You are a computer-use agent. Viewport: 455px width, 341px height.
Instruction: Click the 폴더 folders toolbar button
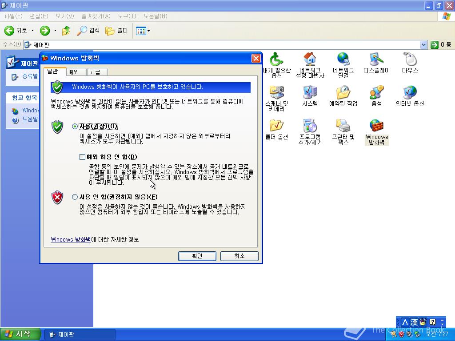point(116,31)
